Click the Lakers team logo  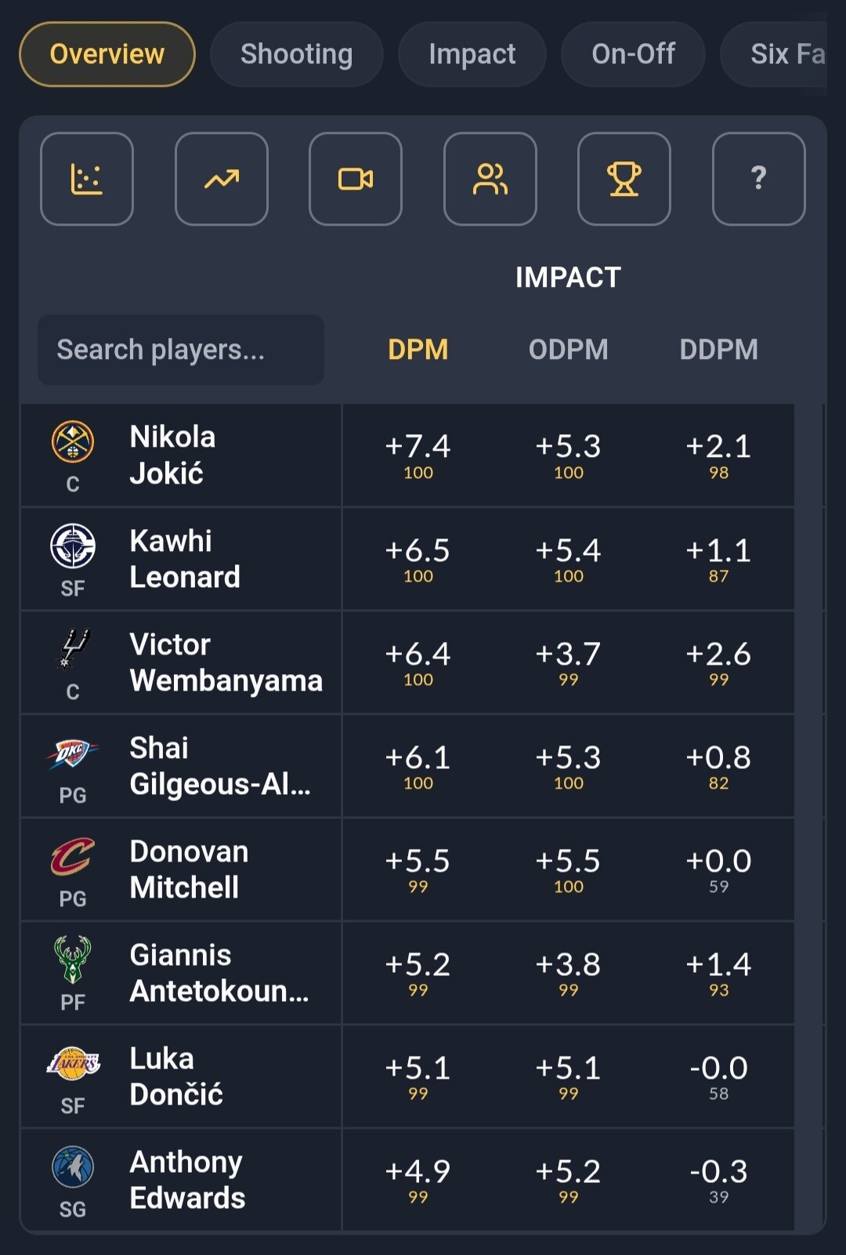tap(73, 1064)
